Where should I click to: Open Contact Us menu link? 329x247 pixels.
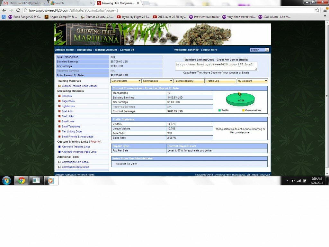click(127, 50)
